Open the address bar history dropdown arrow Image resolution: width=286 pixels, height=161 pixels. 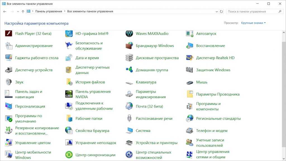coord(217,12)
